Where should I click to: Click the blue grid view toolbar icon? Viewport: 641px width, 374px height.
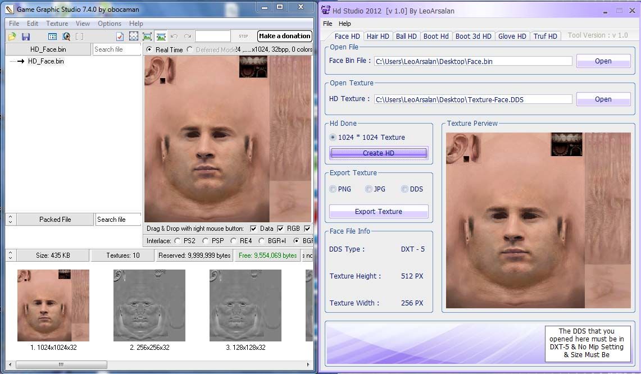pyautogui.click(x=52, y=37)
